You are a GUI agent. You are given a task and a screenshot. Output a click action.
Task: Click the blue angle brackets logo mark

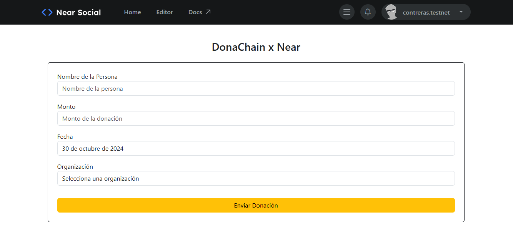click(47, 12)
